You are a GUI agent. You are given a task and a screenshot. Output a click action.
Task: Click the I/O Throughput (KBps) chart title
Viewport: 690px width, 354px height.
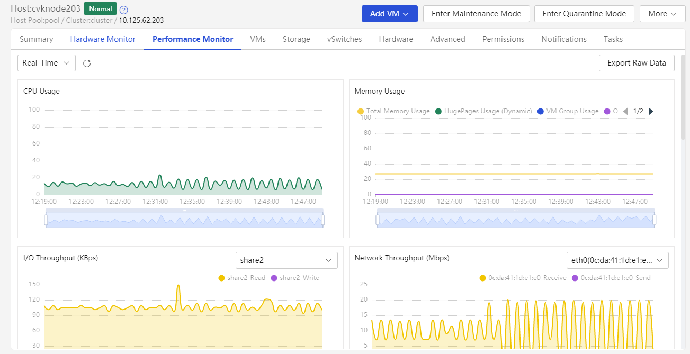(x=60, y=258)
